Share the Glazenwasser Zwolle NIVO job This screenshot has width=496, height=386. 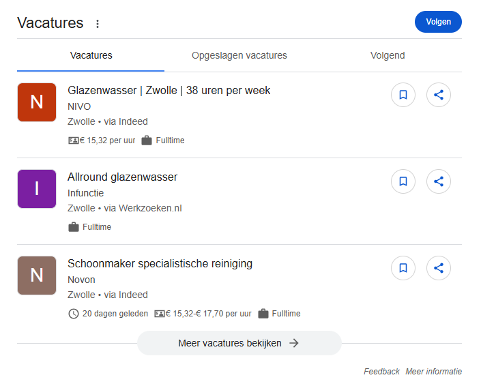pyautogui.click(x=439, y=95)
